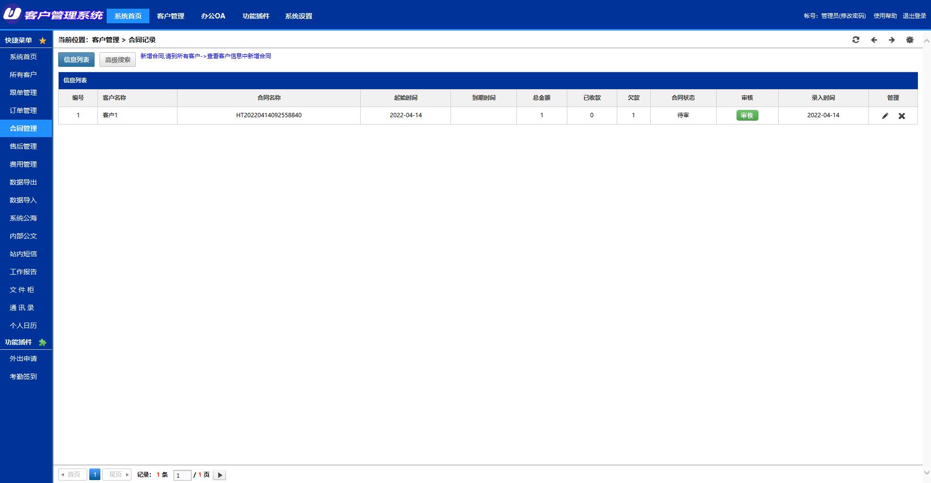
Task: Open the 使用帮助 link
Action: 885,16
